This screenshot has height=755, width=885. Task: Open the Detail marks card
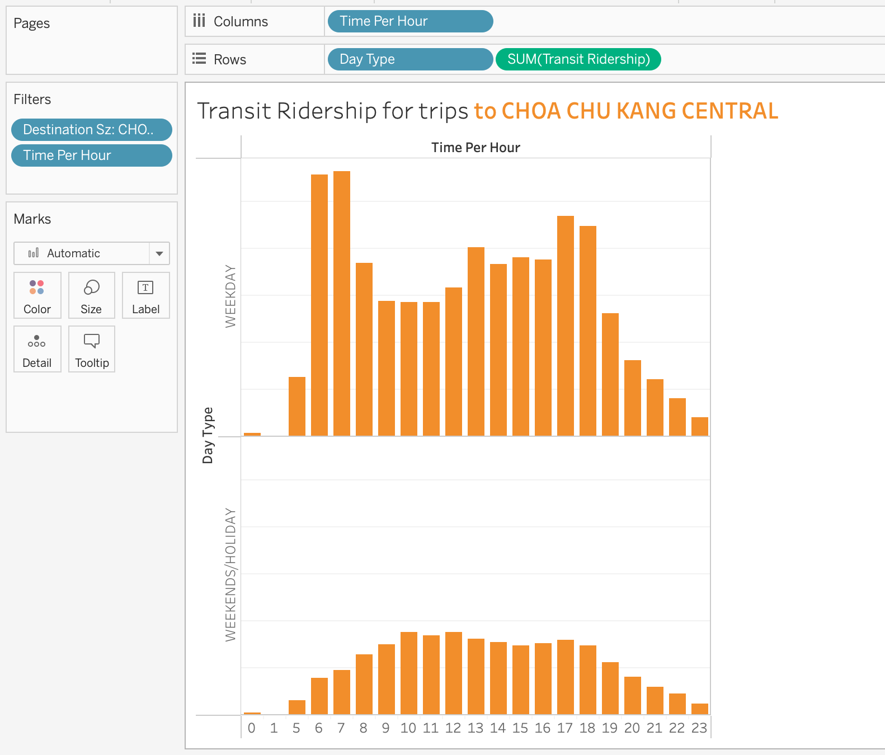coord(37,349)
